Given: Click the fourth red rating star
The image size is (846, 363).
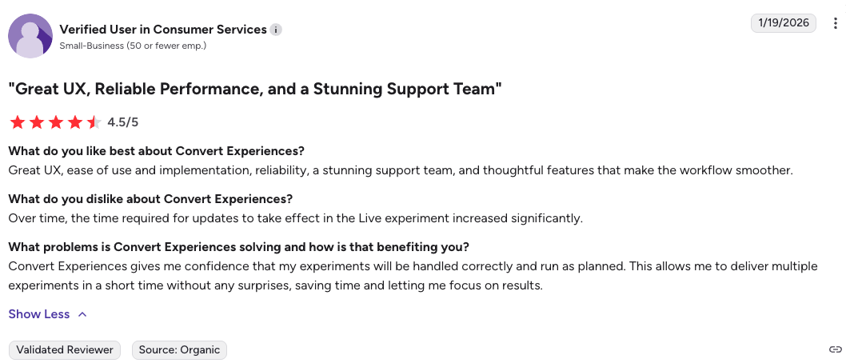Looking at the screenshot, I should pos(74,122).
